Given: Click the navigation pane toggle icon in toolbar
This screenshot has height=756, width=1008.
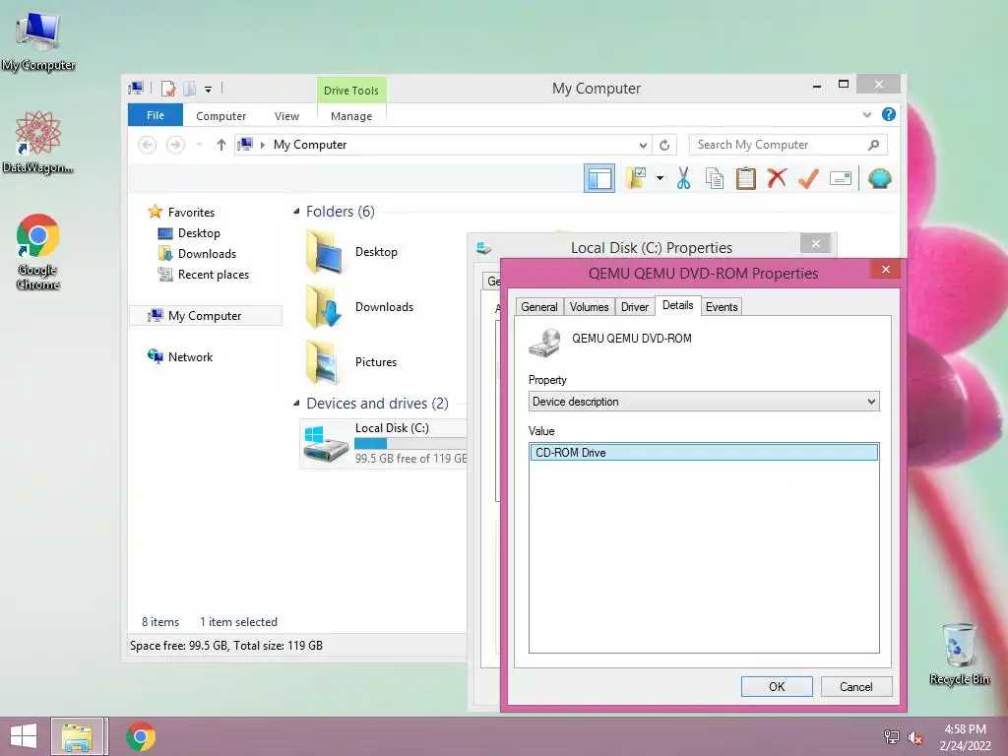Looking at the screenshot, I should 599,178.
